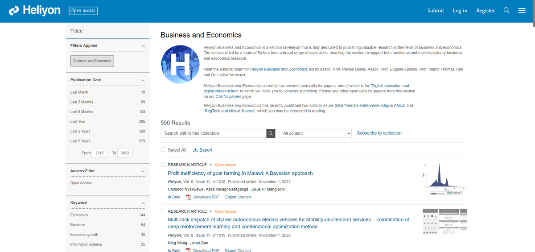Click Register in the header
Image resolution: width=535 pixels, height=252 pixels.
(486, 10)
